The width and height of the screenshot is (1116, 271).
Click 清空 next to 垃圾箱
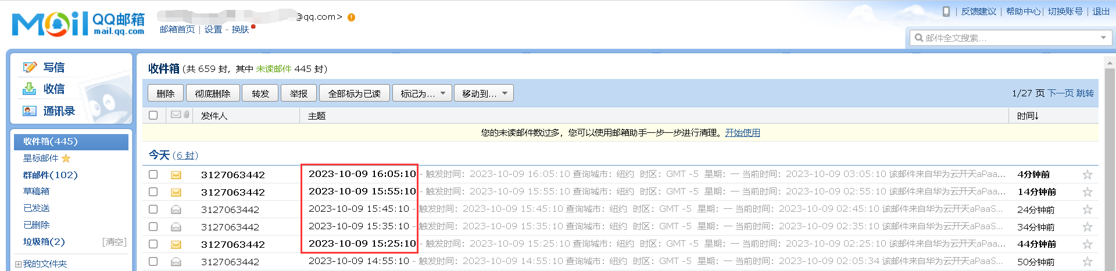pos(115,241)
